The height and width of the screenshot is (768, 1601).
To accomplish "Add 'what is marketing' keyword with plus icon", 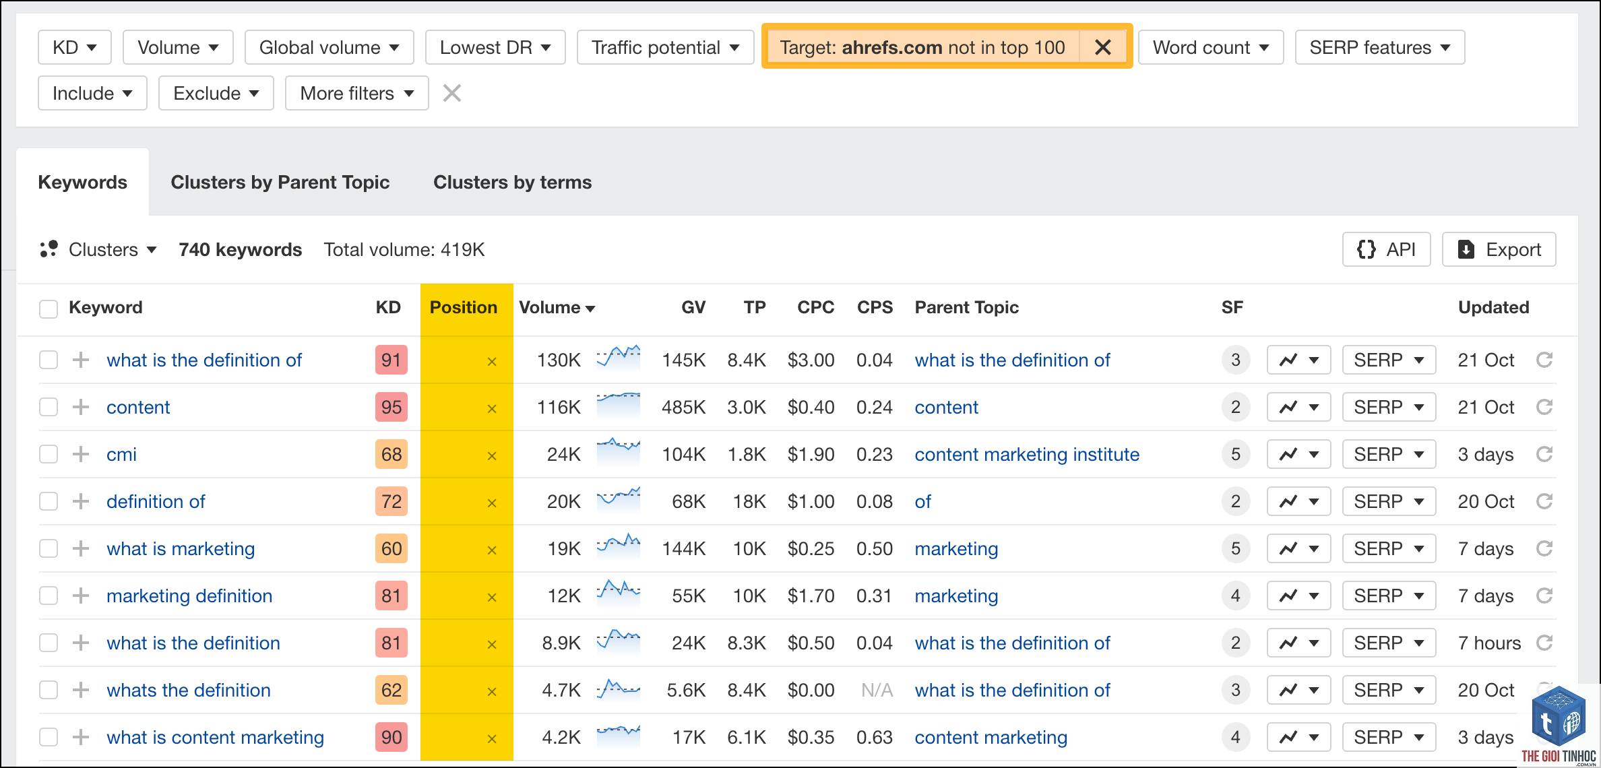I will pos(81,548).
